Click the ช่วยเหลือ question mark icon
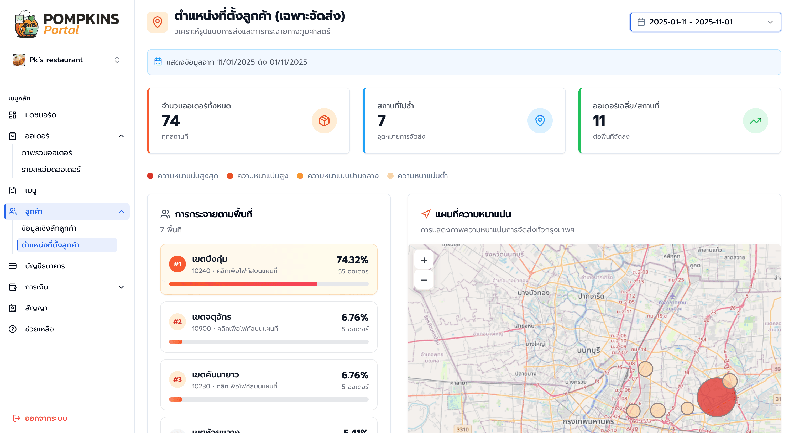Screen dimensions: 794x433 pyautogui.click(x=13, y=329)
